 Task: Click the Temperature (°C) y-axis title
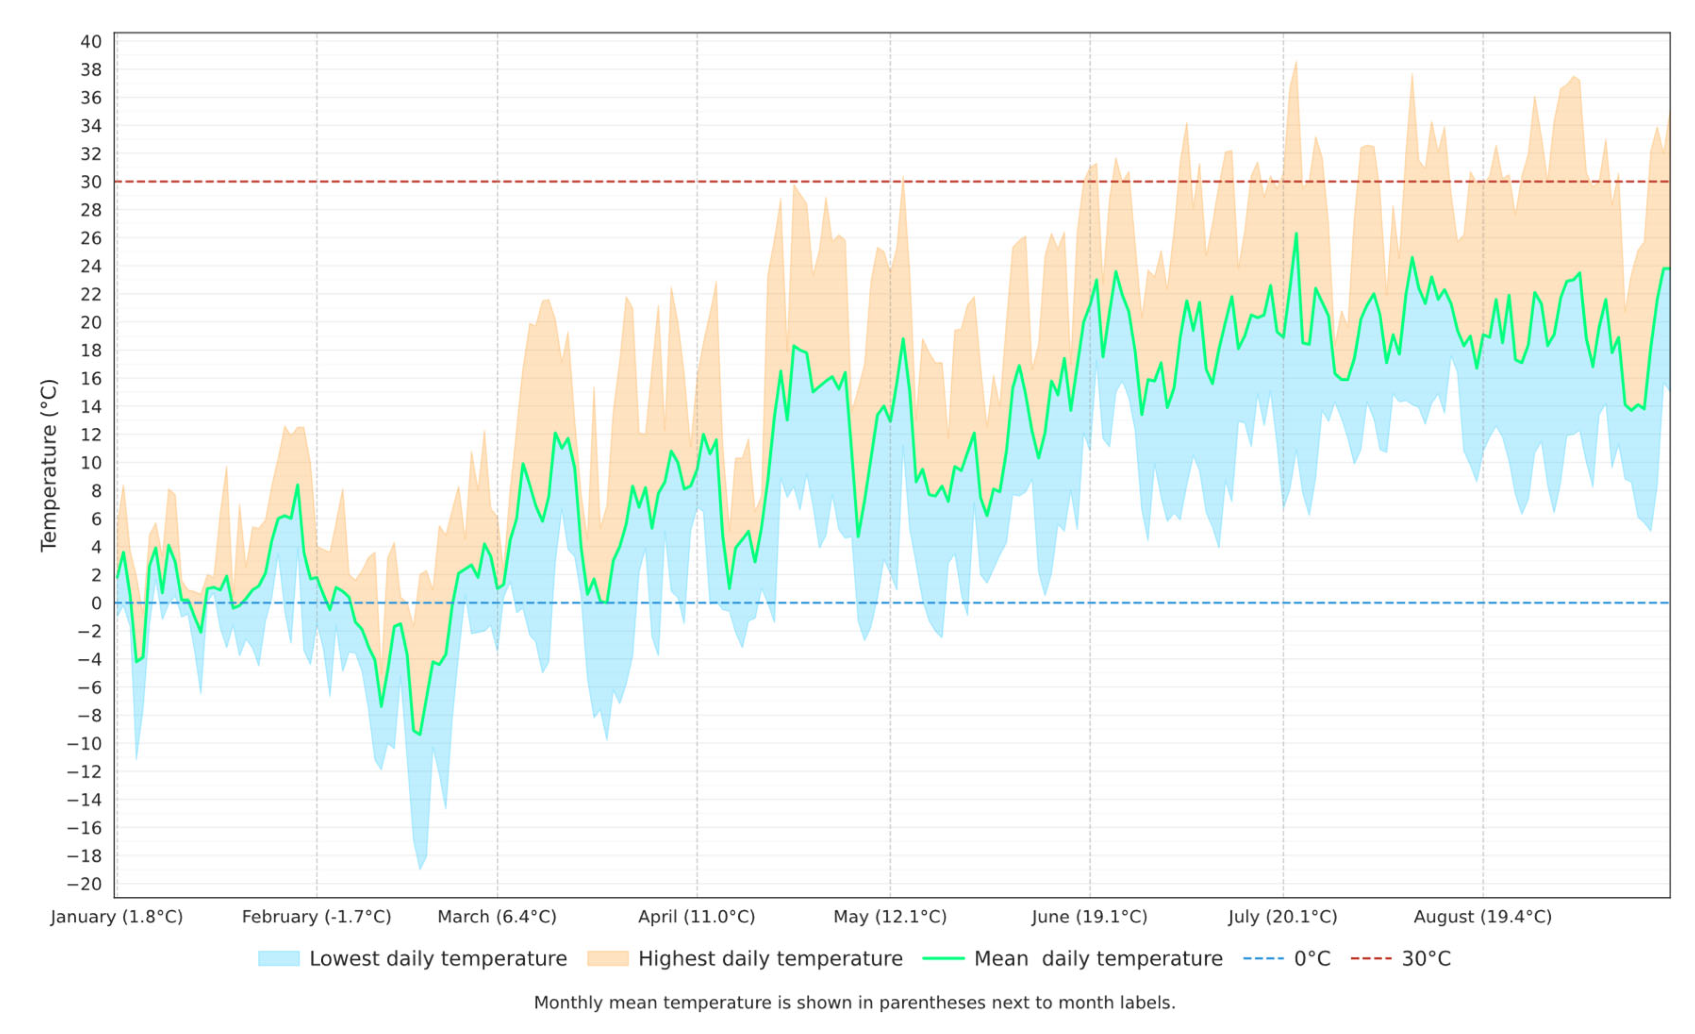(49, 465)
